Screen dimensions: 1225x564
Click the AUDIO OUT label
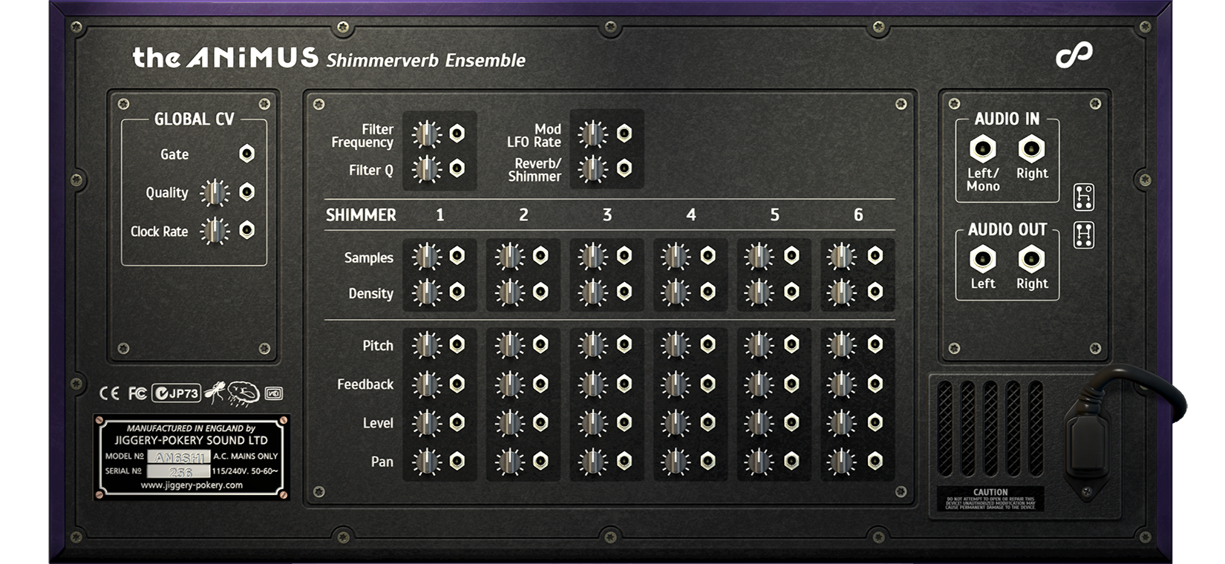pos(1007,229)
